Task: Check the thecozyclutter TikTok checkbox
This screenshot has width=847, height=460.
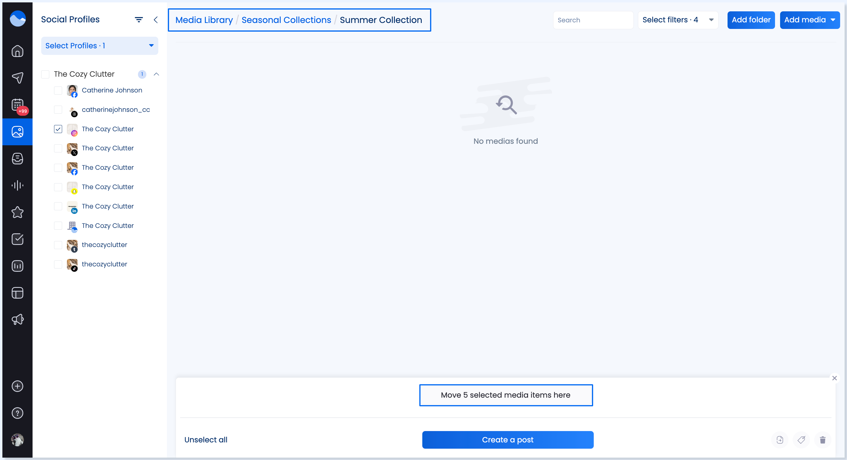Action: 58,264
